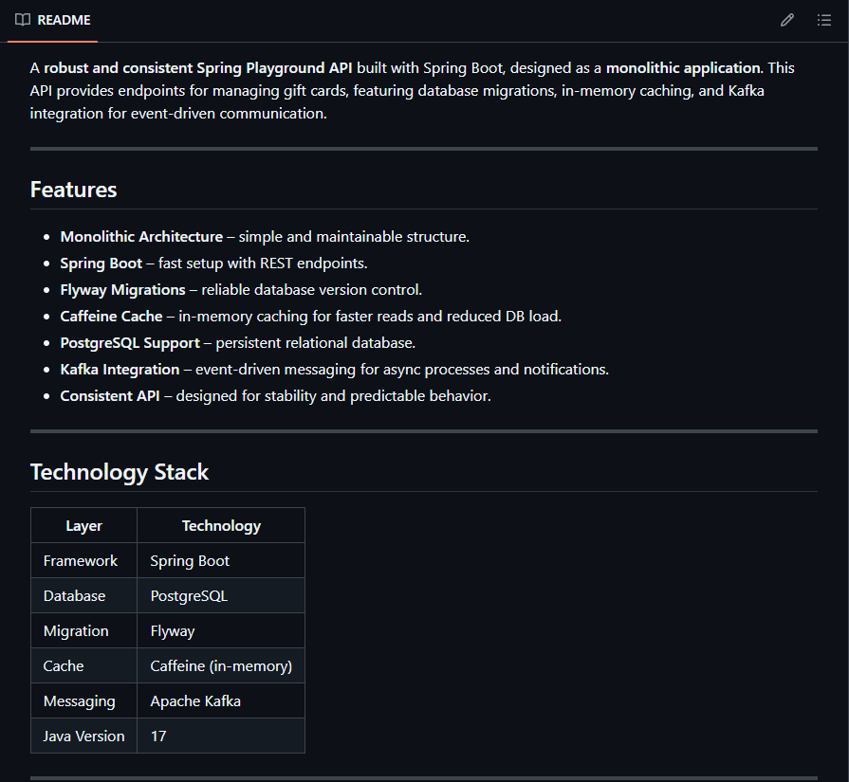Click the pencil edit README icon
Viewport: 849px width, 782px height.
click(x=786, y=20)
